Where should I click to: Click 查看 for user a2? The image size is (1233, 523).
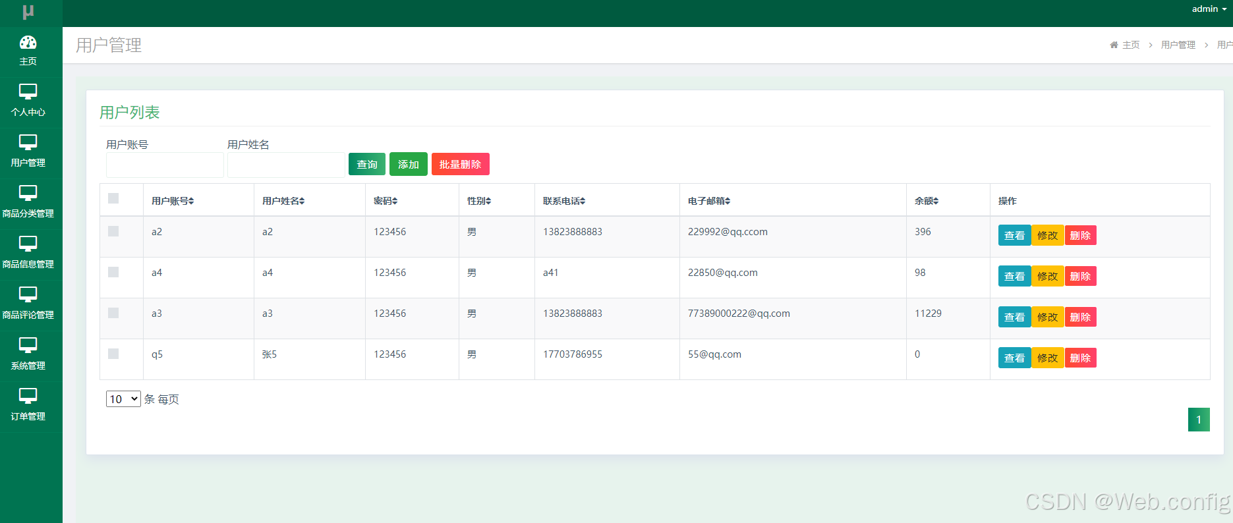point(1015,235)
